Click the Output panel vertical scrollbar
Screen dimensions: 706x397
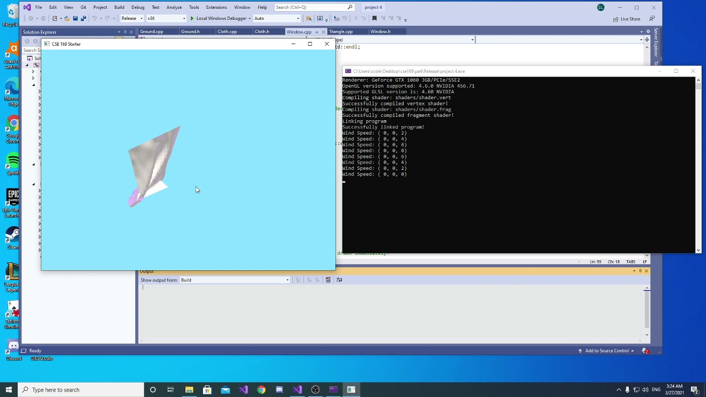pyautogui.click(x=646, y=310)
